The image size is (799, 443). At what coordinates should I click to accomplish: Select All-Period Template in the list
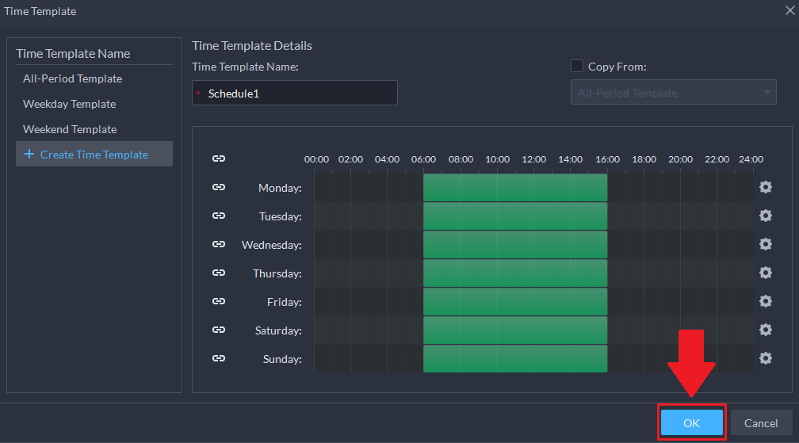click(x=72, y=78)
